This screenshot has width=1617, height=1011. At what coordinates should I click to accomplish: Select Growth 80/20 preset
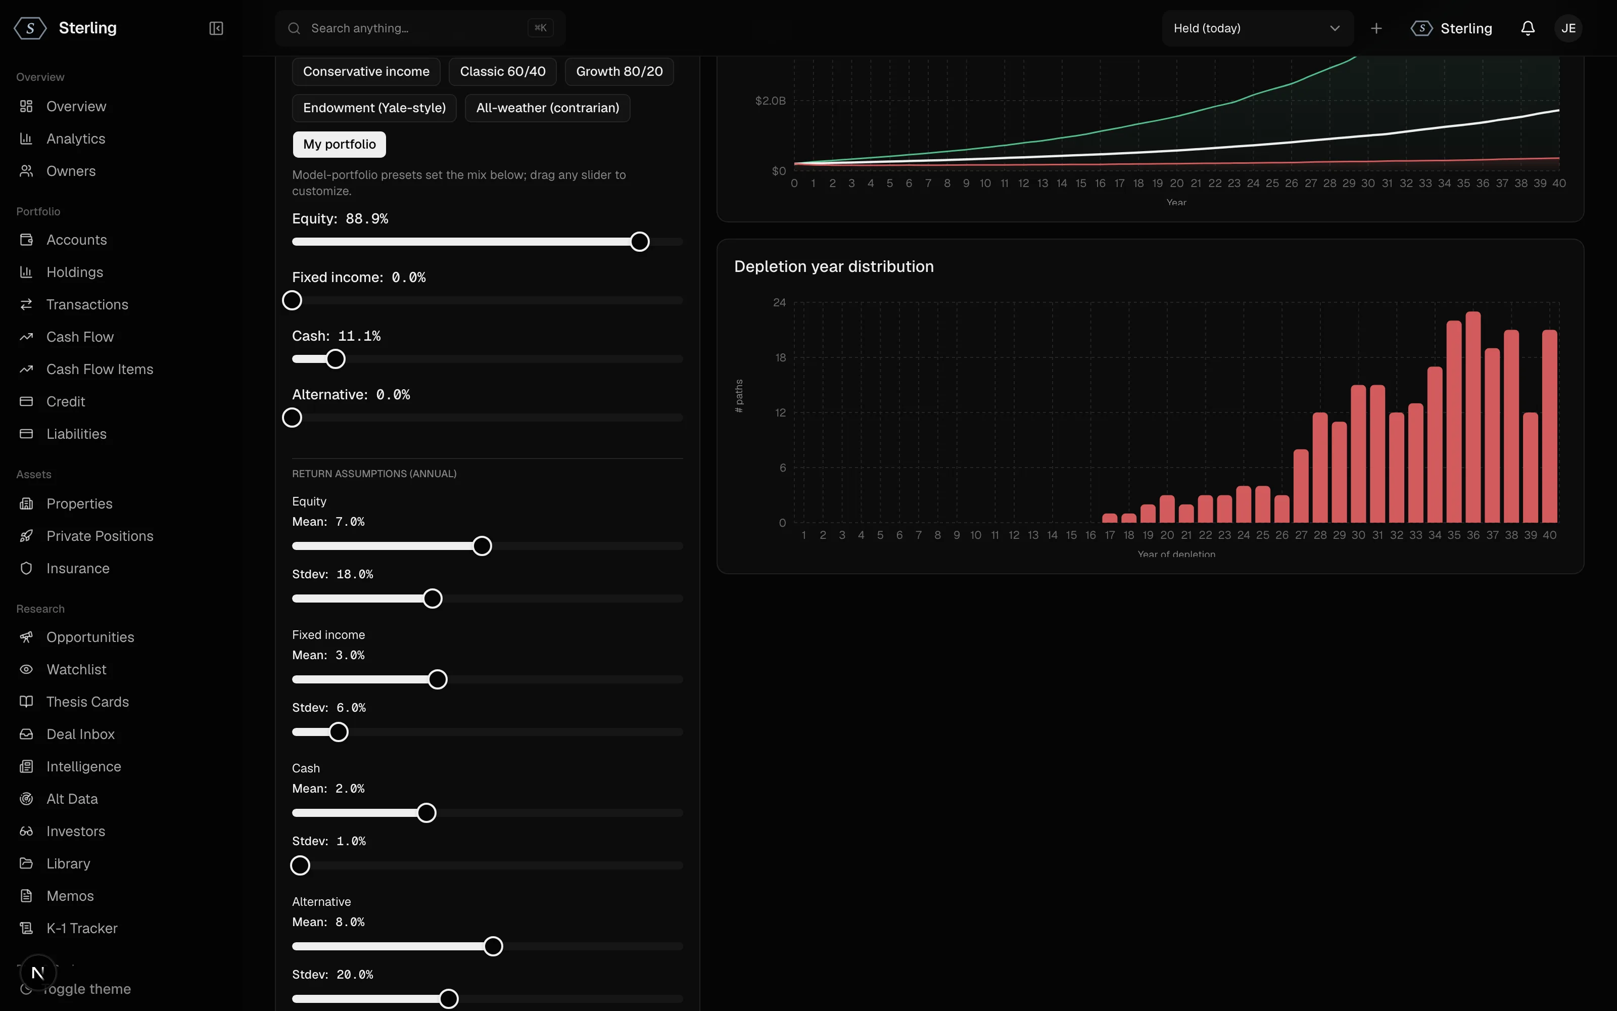(x=620, y=72)
